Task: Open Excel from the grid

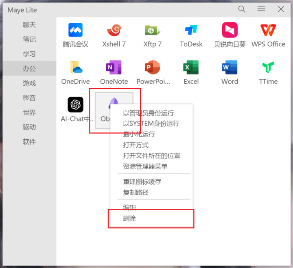Action: pos(191,67)
